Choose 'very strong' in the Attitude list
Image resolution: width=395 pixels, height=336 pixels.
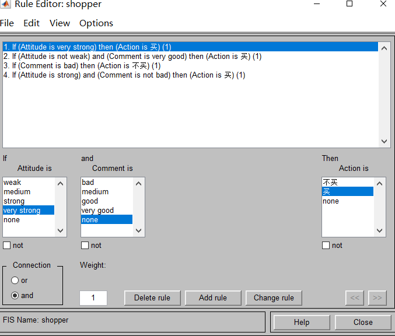point(29,210)
